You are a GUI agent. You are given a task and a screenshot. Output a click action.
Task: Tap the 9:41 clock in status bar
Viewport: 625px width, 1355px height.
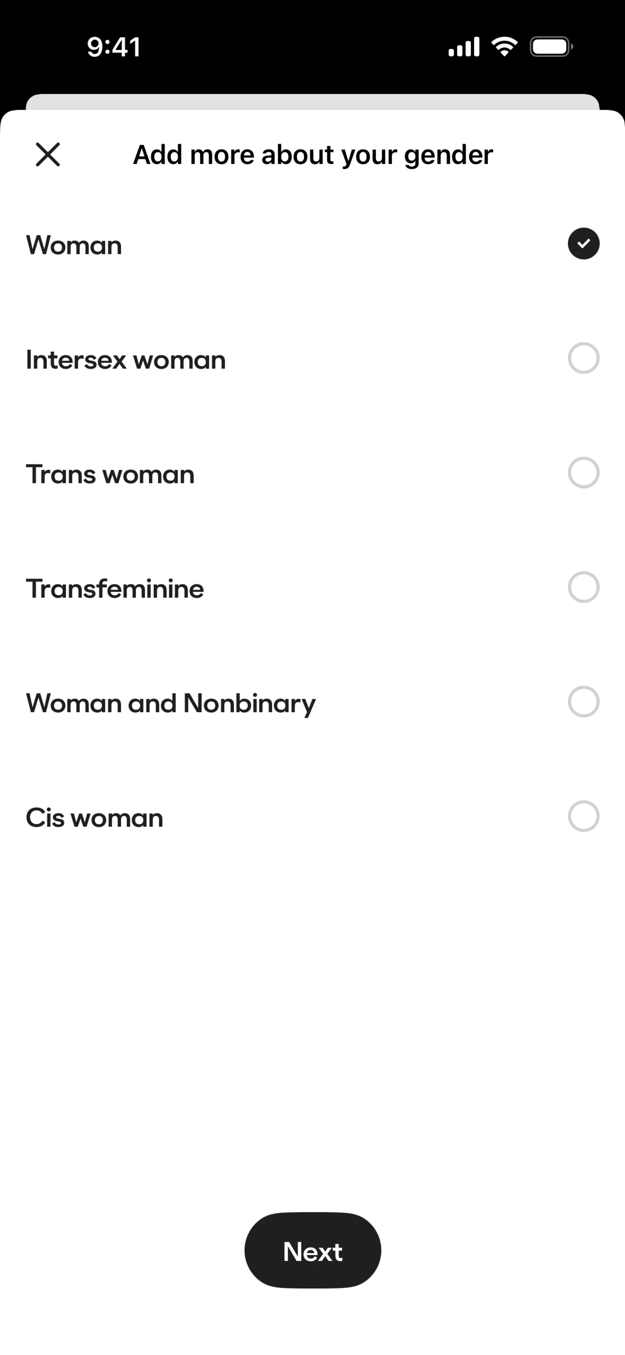coord(114,47)
